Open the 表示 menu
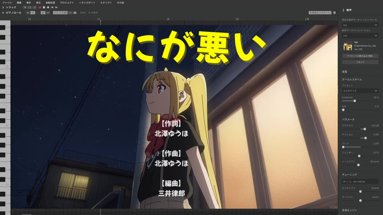Screen dimensions: 383x215 point(29,3)
